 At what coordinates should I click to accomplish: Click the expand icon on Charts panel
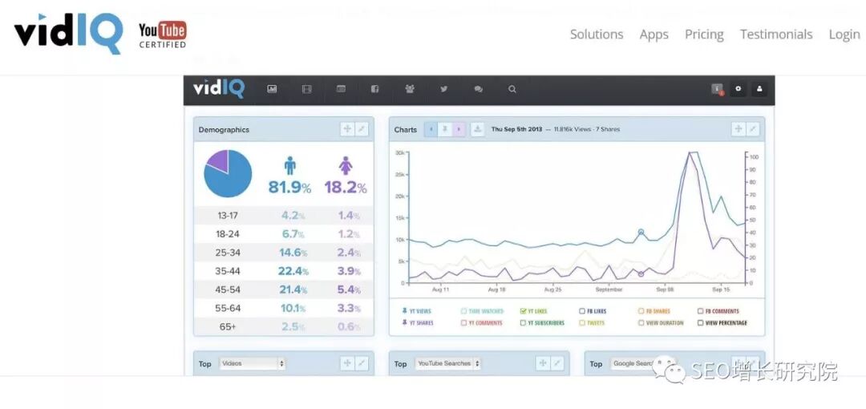pyautogui.click(x=752, y=129)
